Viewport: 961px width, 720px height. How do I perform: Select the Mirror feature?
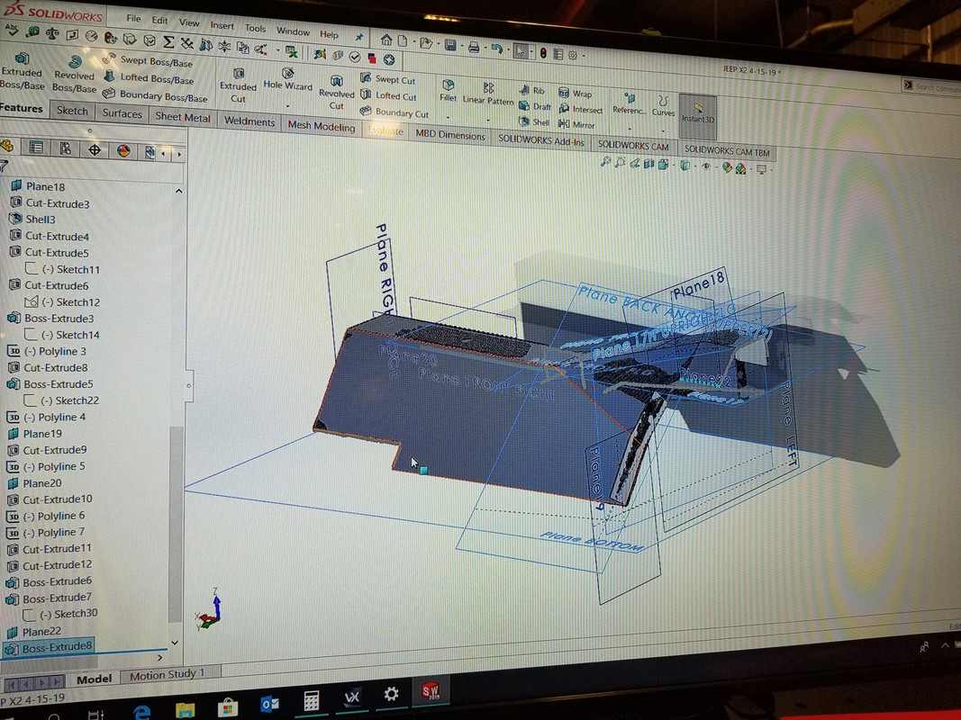pos(576,124)
